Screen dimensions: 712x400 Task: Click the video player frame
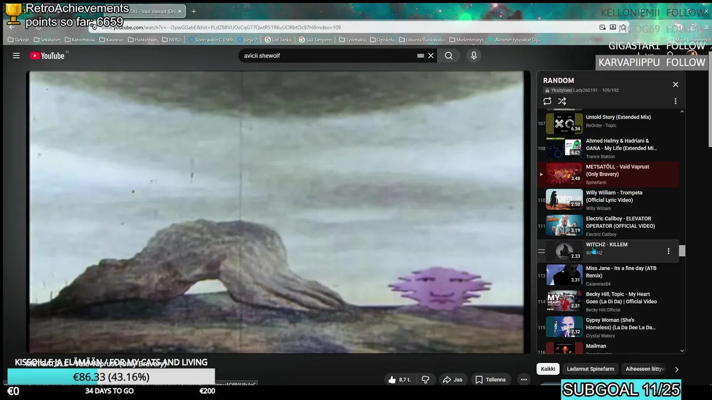278,212
